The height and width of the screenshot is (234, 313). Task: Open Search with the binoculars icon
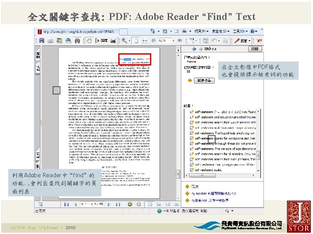tap(77, 41)
